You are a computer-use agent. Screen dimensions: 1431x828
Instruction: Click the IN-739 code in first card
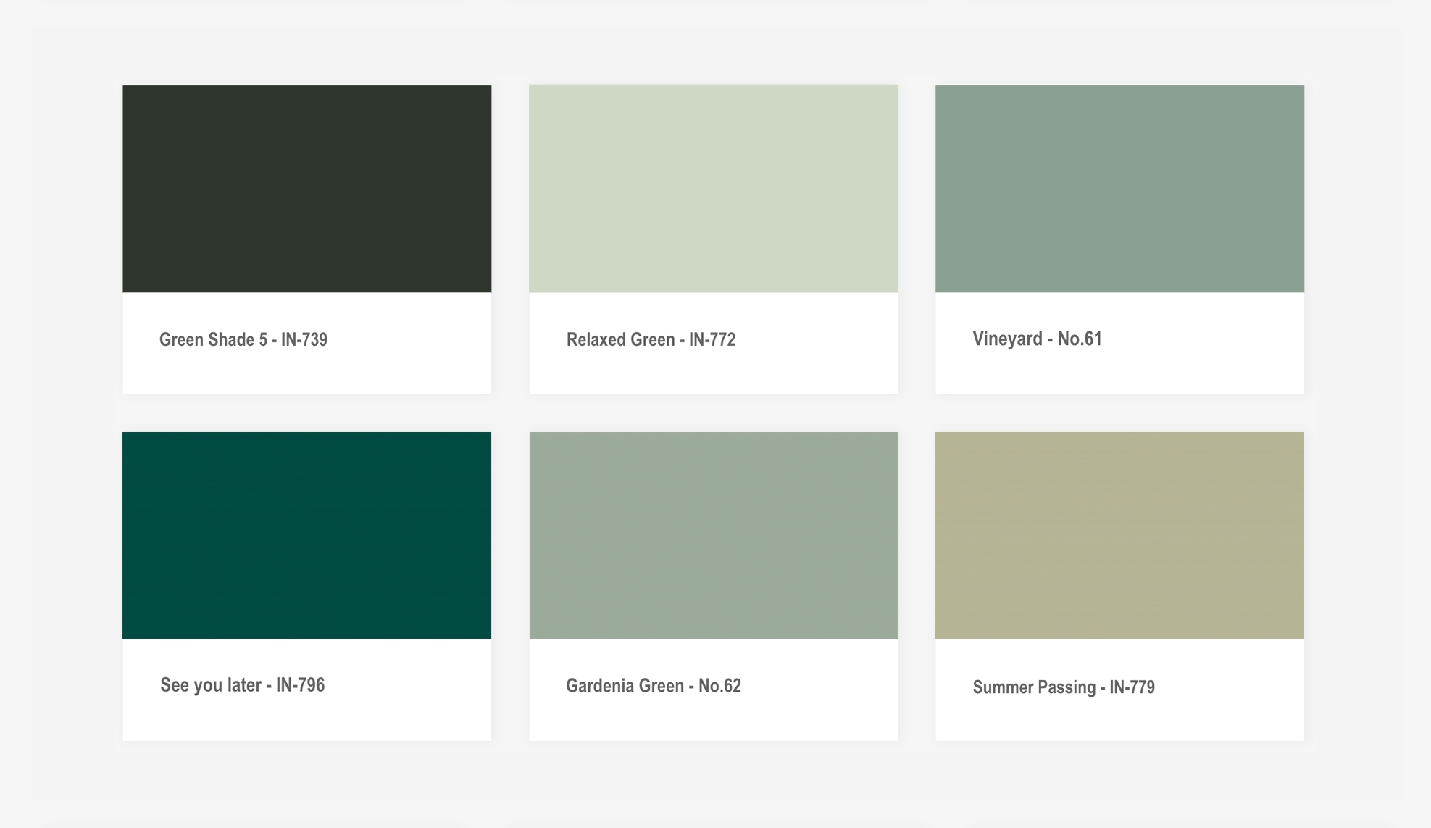[x=304, y=339]
